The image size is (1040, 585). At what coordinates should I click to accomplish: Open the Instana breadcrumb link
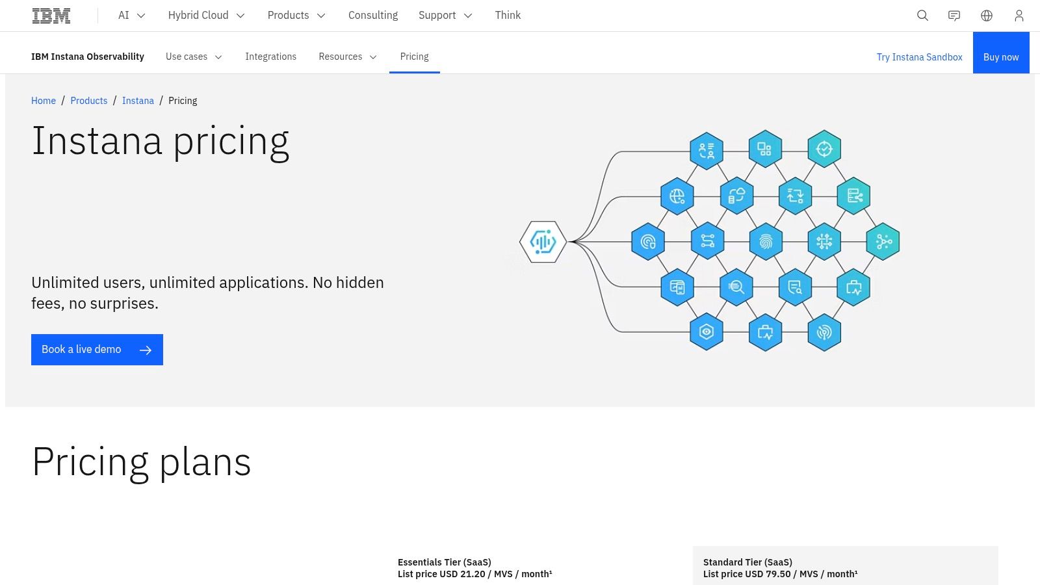(x=138, y=101)
